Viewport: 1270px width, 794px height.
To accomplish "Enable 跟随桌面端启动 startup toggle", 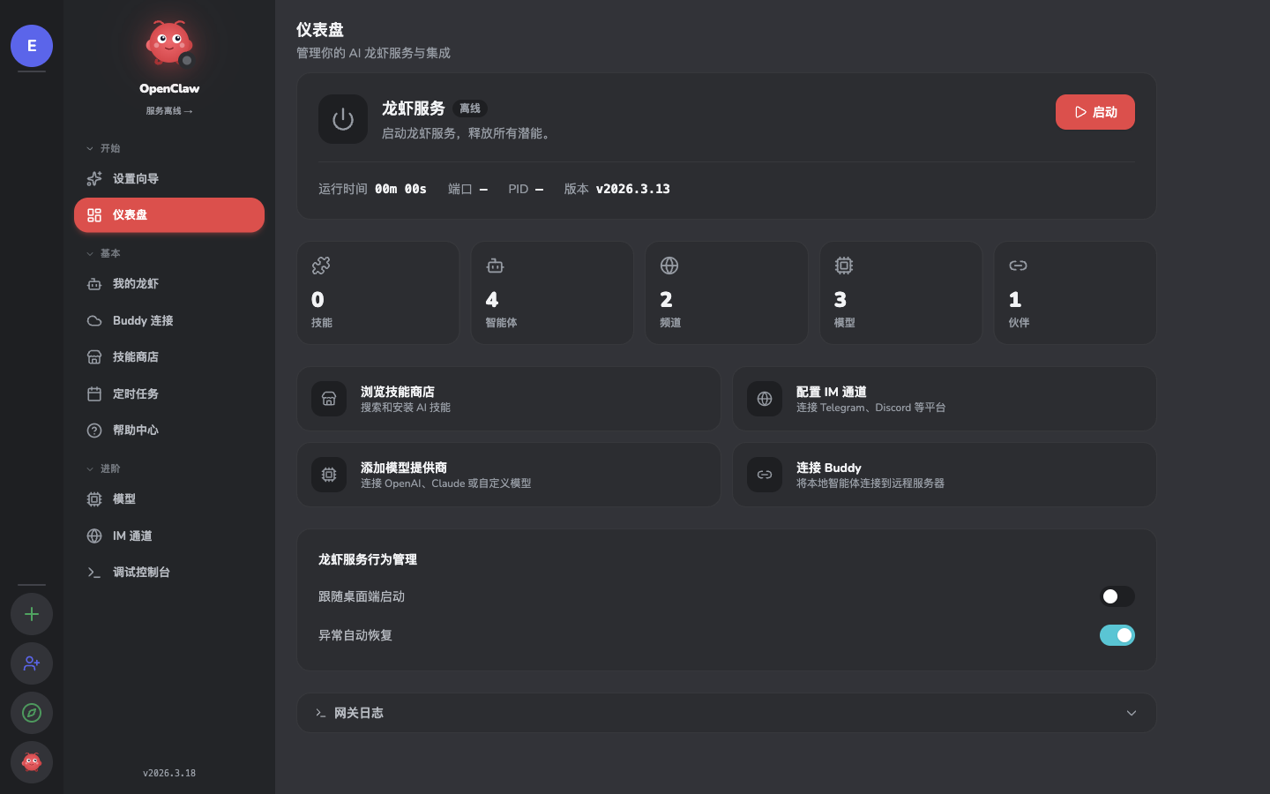I will click(x=1117, y=596).
